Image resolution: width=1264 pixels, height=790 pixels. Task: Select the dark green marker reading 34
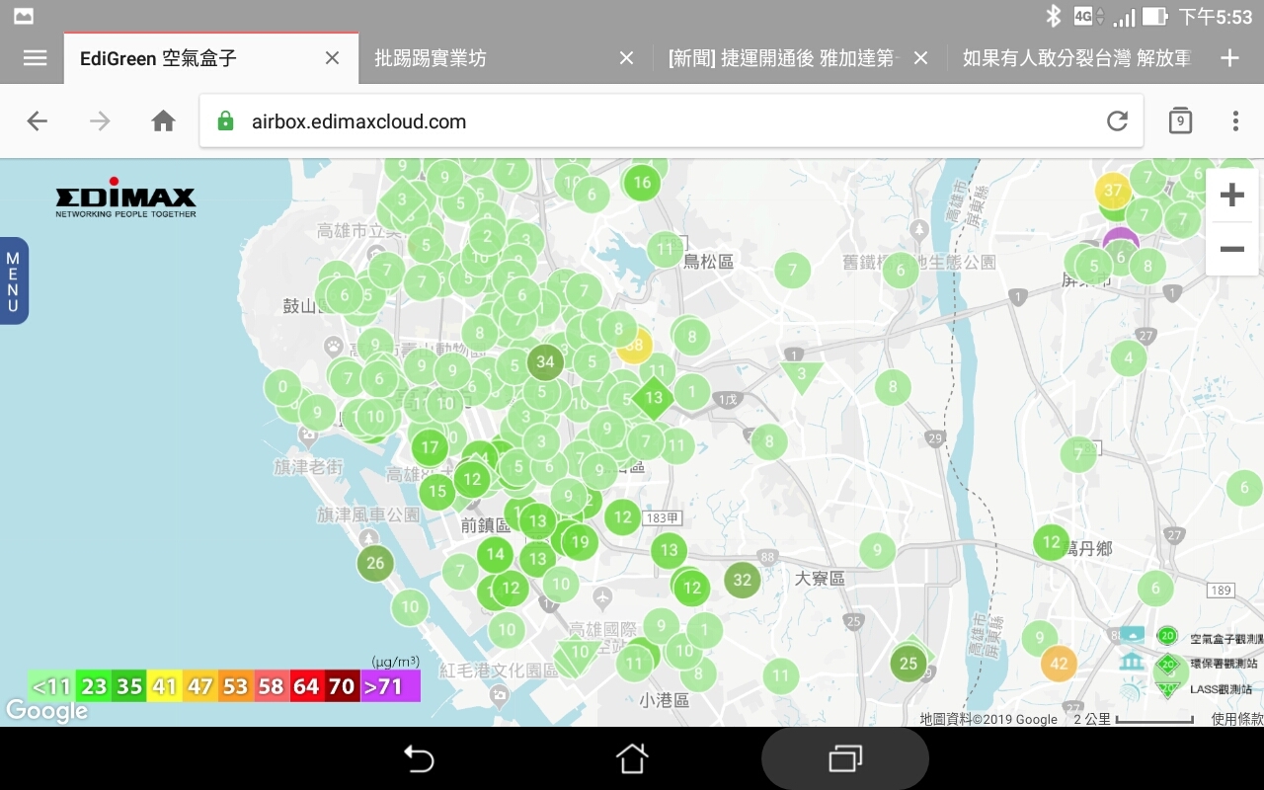545,361
